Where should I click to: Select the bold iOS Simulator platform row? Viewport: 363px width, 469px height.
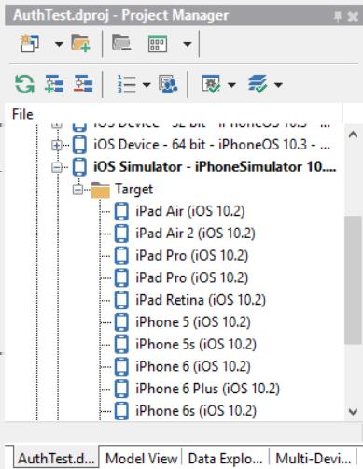pos(215,167)
